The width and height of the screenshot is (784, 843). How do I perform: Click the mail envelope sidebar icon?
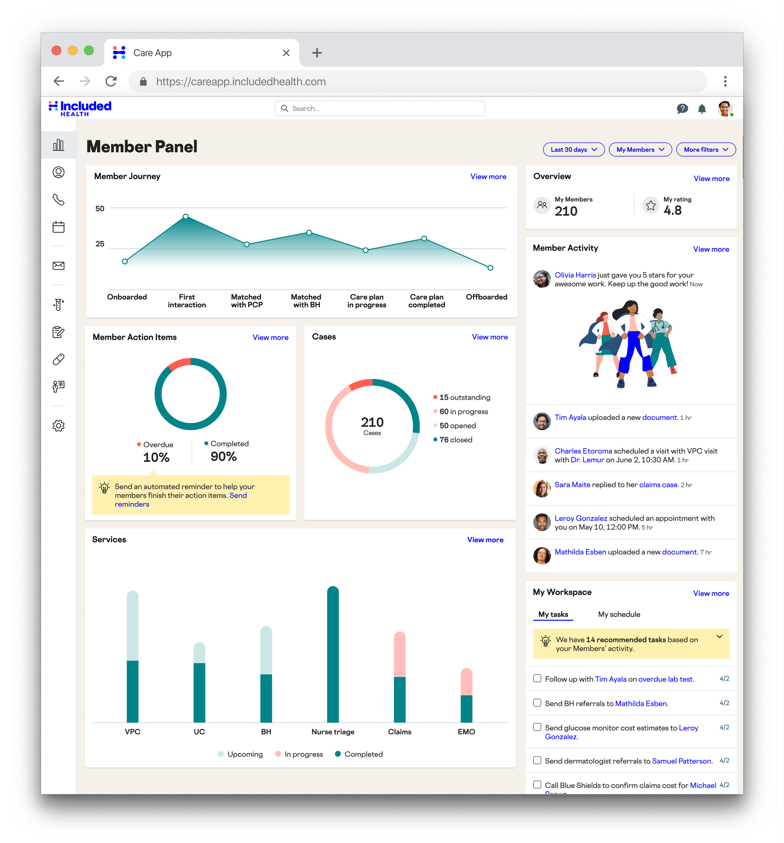(x=59, y=265)
